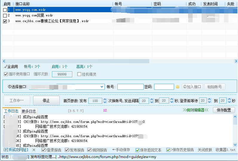This screenshot has width=238, height=161.
Task: Click the 工作中 disabled button
Action: click(x=17, y=100)
